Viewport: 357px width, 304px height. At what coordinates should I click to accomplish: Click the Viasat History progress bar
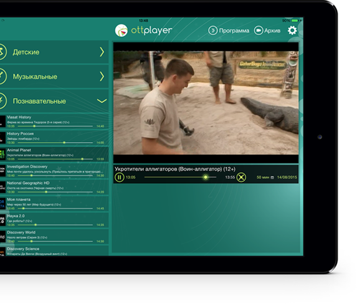click(55, 126)
